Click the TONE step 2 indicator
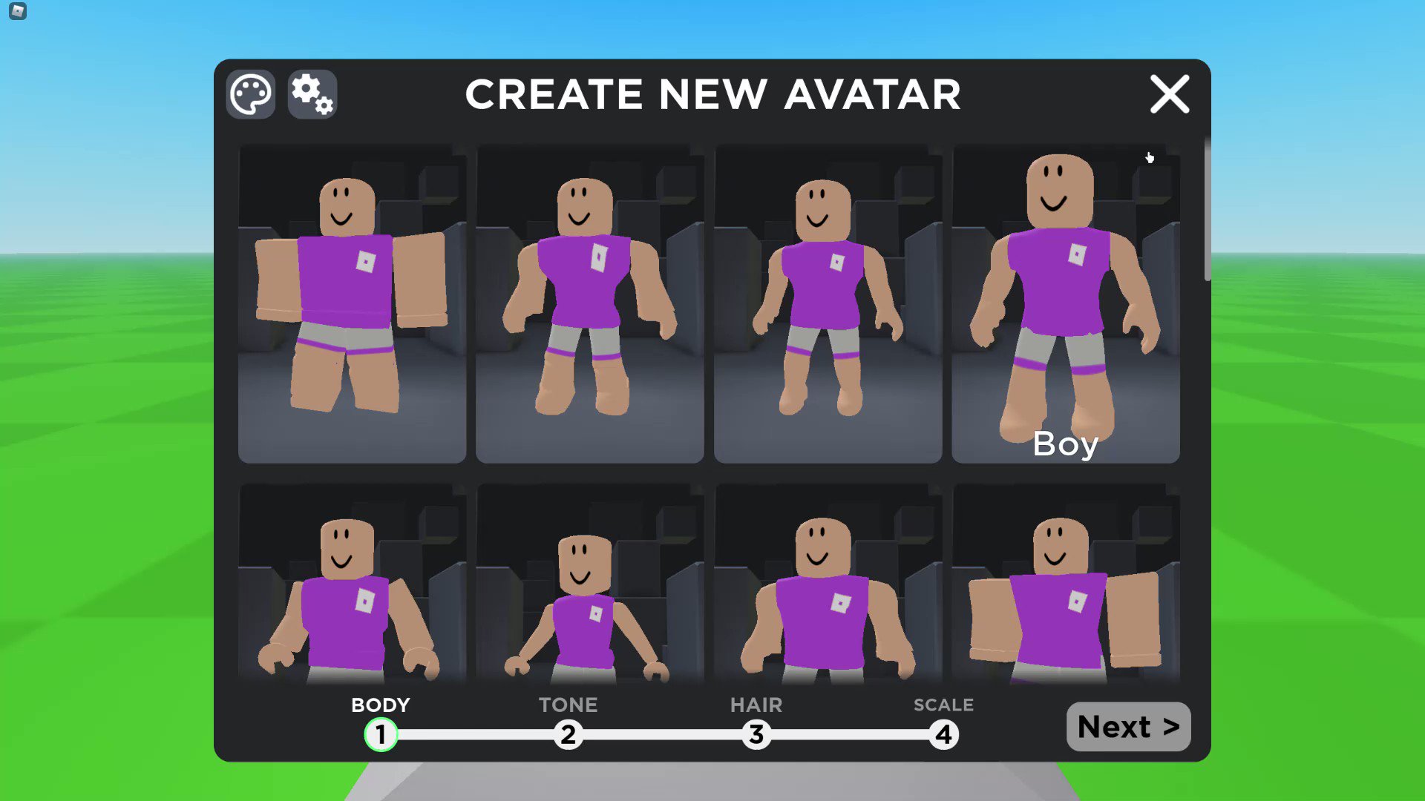The width and height of the screenshot is (1425, 801). [568, 734]
